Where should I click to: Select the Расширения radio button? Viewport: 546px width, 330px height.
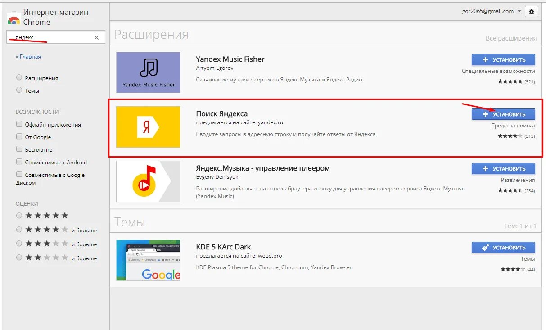tap(19, 77)
